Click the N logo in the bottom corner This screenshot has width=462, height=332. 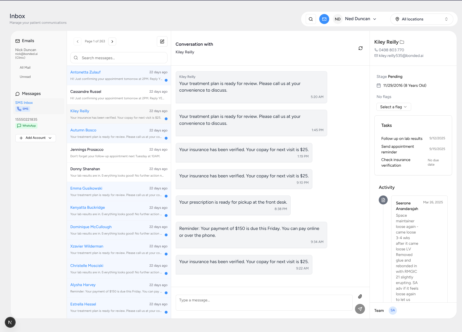tap(10, 322)
